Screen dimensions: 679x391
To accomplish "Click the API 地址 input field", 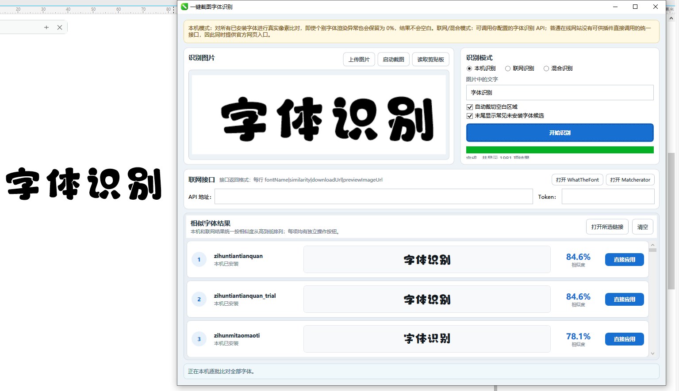I will coord(373,197).
